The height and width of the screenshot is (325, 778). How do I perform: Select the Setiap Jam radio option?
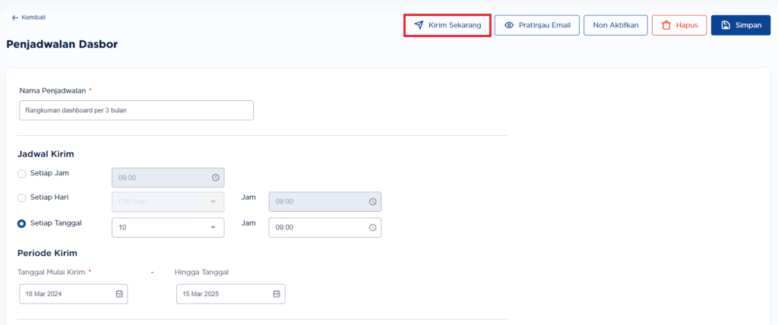21,174
